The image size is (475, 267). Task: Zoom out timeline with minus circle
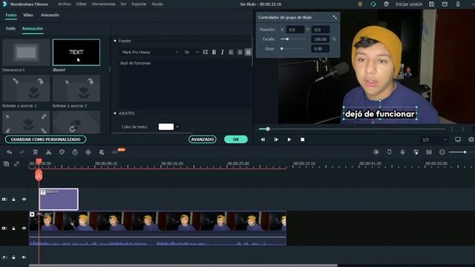tap(442, 152)
